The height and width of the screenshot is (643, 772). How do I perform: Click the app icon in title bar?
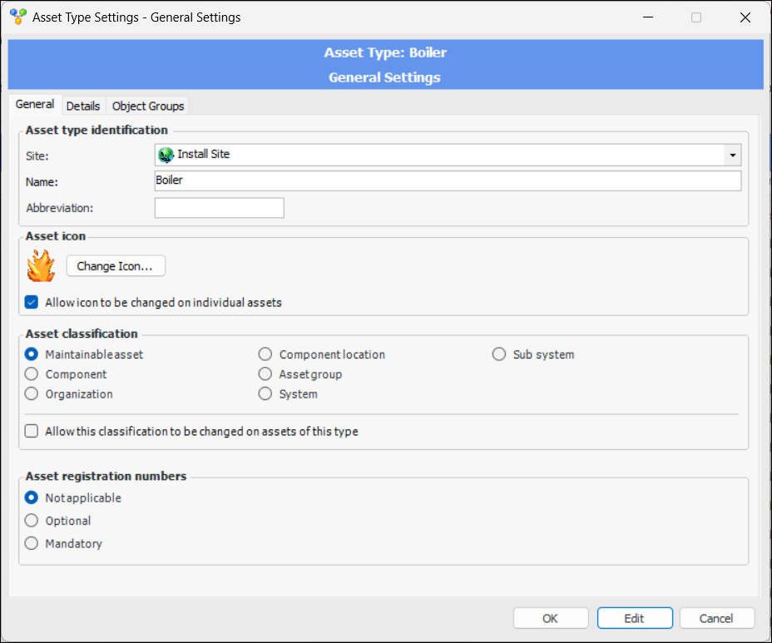[17, 17]
